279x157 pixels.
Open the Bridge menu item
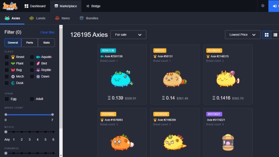[x=93, y=6]
